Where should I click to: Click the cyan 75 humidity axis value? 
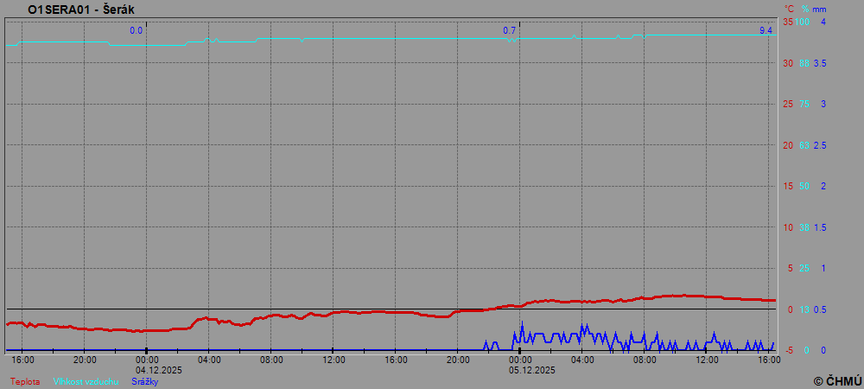(804, 104)
